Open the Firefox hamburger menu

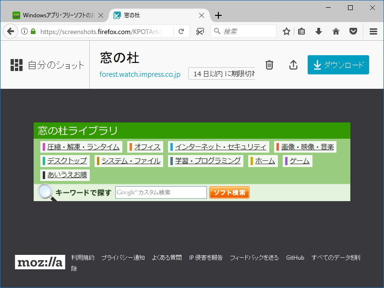pyautogui.click(x=373, y=31)
